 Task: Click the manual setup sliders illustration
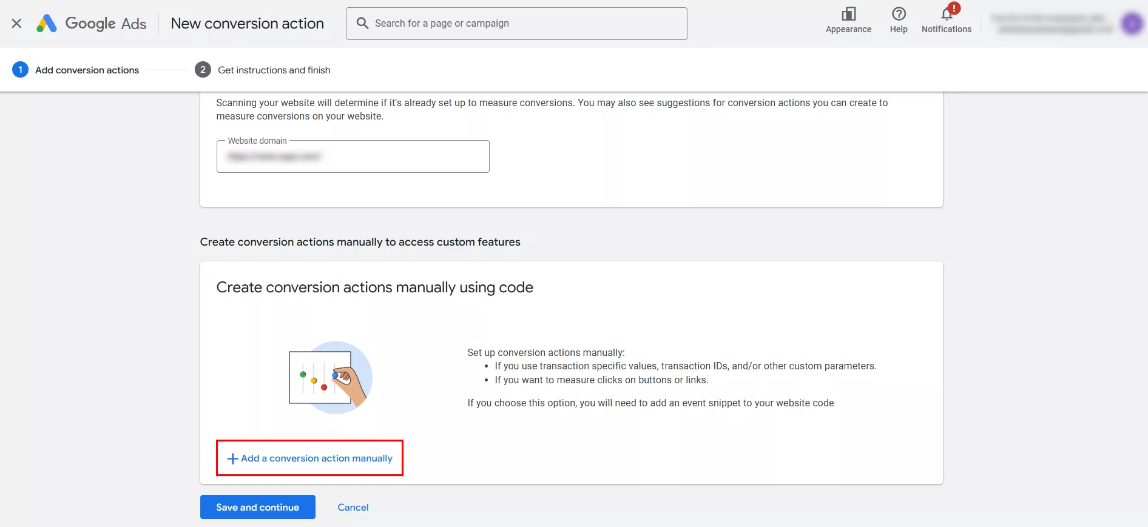[331, 378]
